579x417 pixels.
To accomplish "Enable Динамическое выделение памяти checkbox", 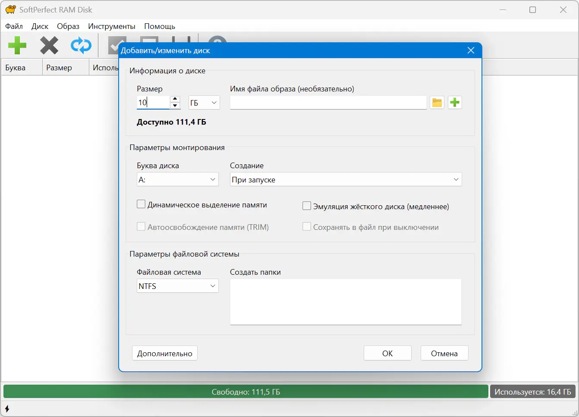I will [x=141, y=204].
